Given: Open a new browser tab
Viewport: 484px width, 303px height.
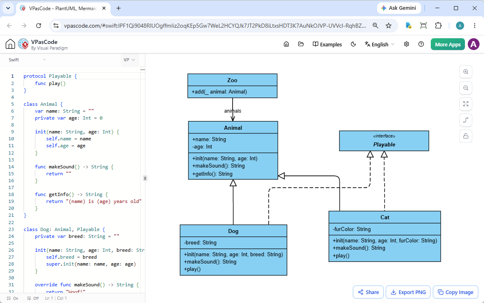Looking at the screenshot, I should (x=119, y=9).
